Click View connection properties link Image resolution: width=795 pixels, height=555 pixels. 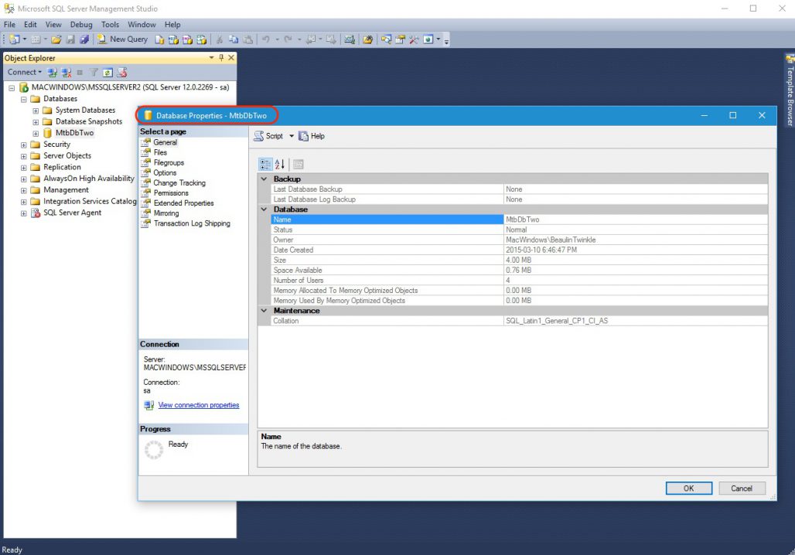pyautogui.click(x=198, y=405)
